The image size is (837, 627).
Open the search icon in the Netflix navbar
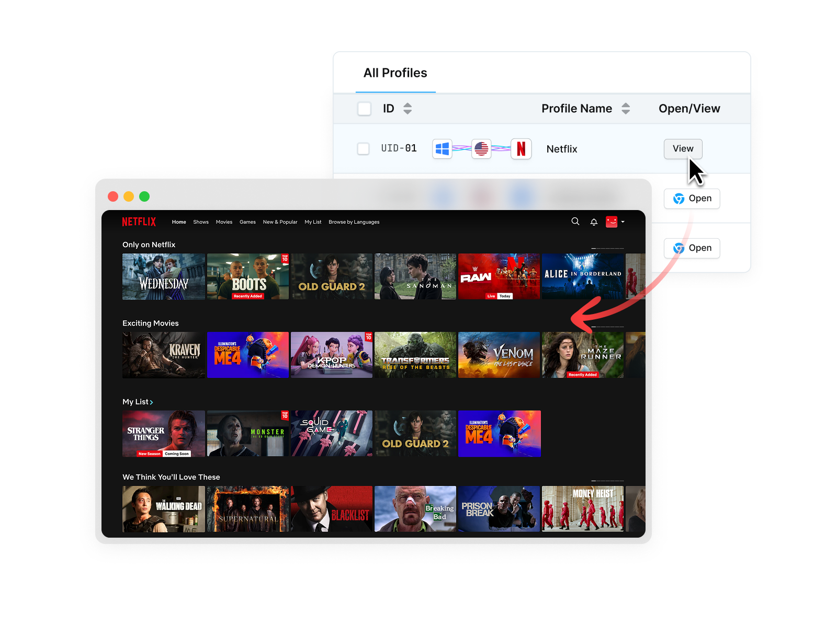(575, 222)
